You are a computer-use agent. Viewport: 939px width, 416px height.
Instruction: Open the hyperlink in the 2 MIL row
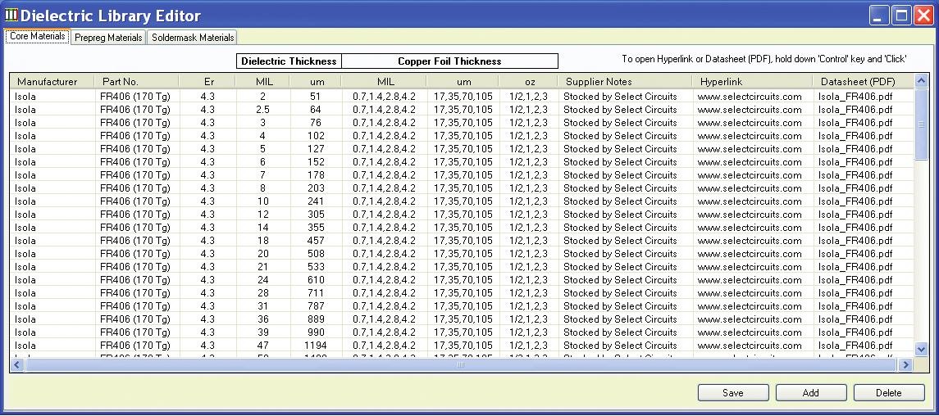click(x=750, y=97)
